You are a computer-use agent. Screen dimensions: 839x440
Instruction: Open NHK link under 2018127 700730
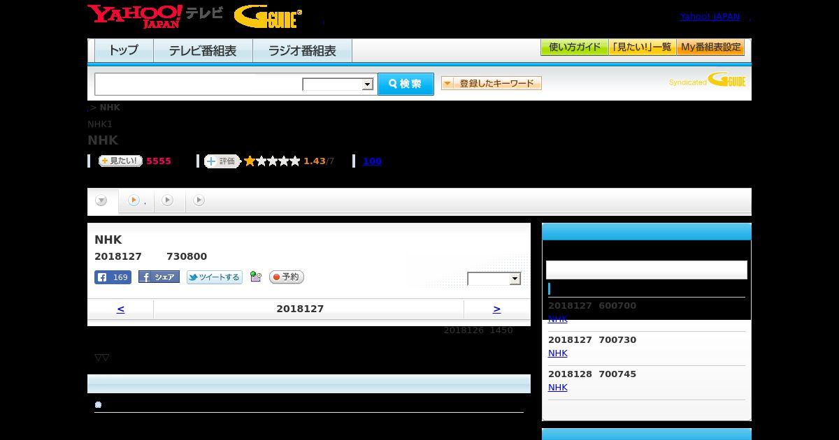coord(558,353)
